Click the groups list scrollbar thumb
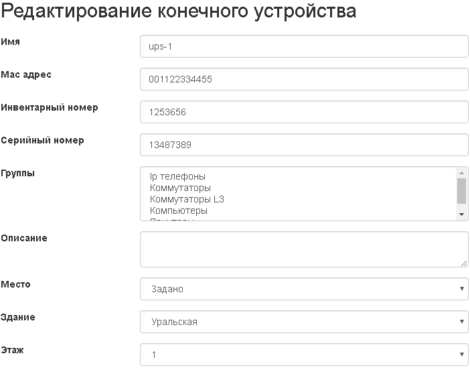This screenshot has height=372, width=470. (x=461, y=190)
